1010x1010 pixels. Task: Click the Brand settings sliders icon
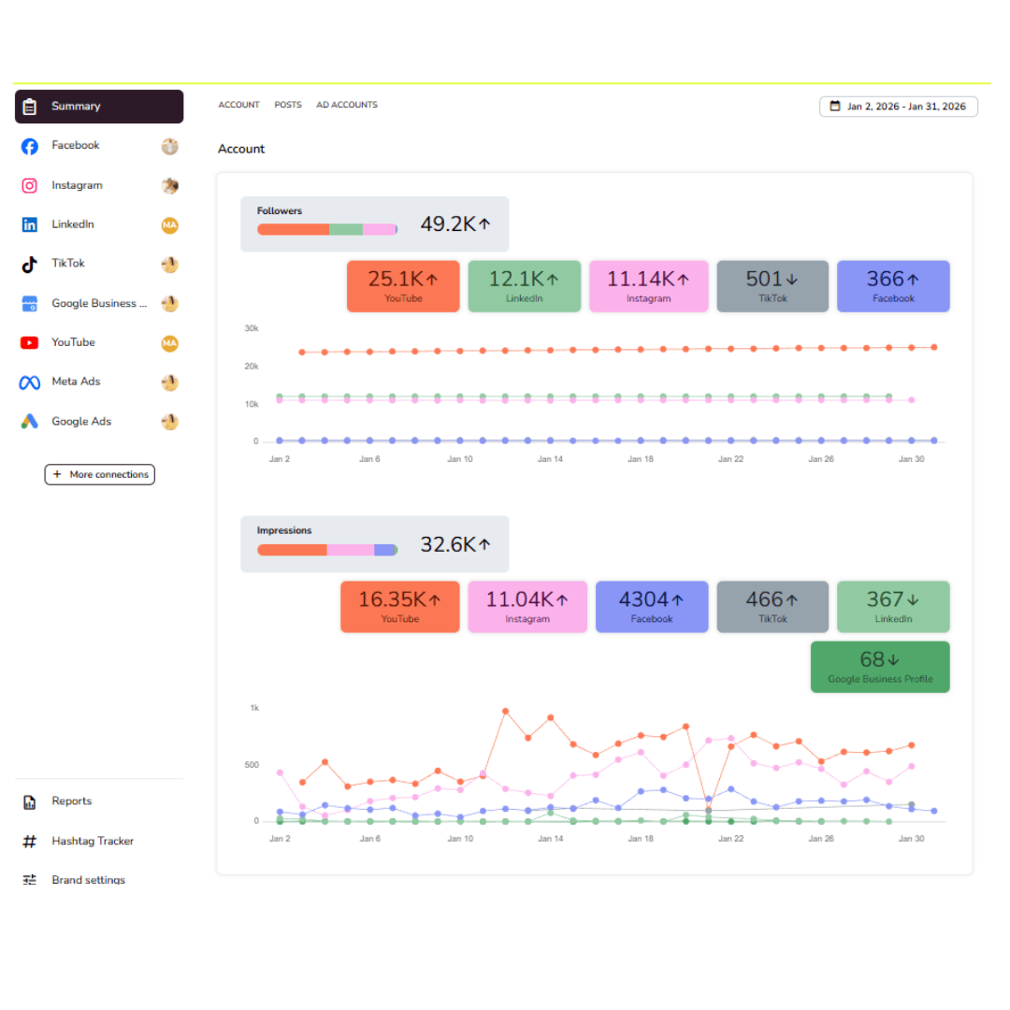tap(30, 880)
